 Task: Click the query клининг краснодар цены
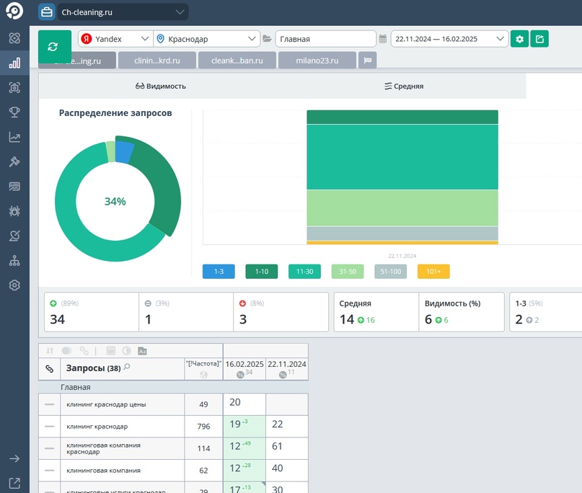click(x=106, y=404)
